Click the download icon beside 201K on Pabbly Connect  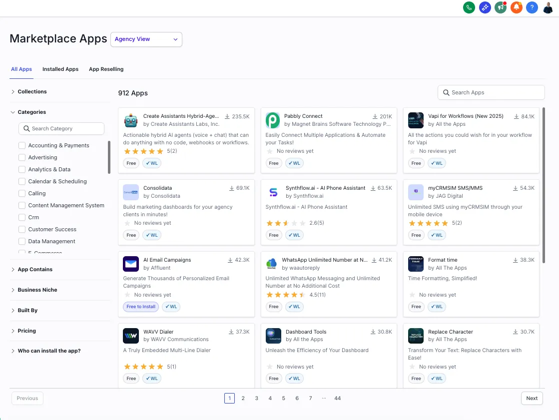(375, 116)
